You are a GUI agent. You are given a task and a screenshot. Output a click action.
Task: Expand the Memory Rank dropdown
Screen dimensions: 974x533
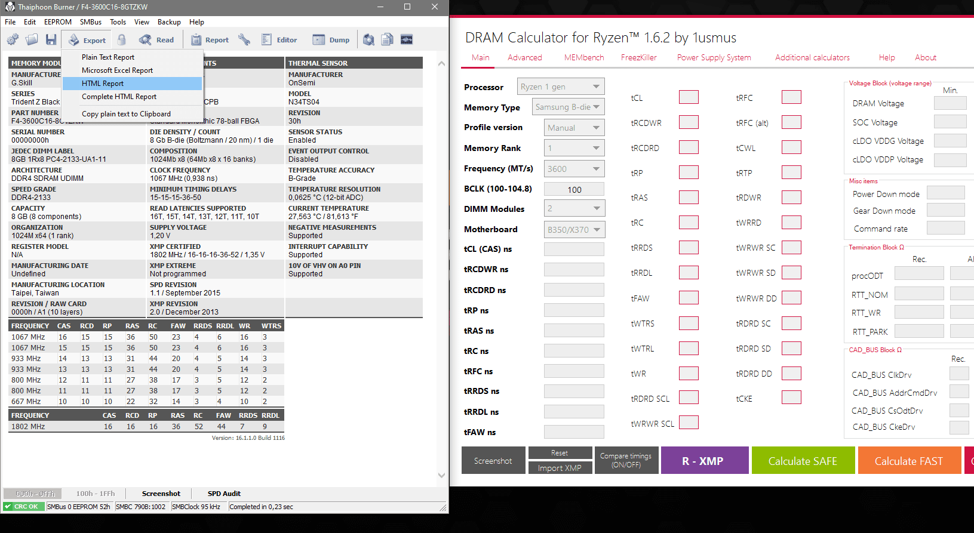[574, 148]
